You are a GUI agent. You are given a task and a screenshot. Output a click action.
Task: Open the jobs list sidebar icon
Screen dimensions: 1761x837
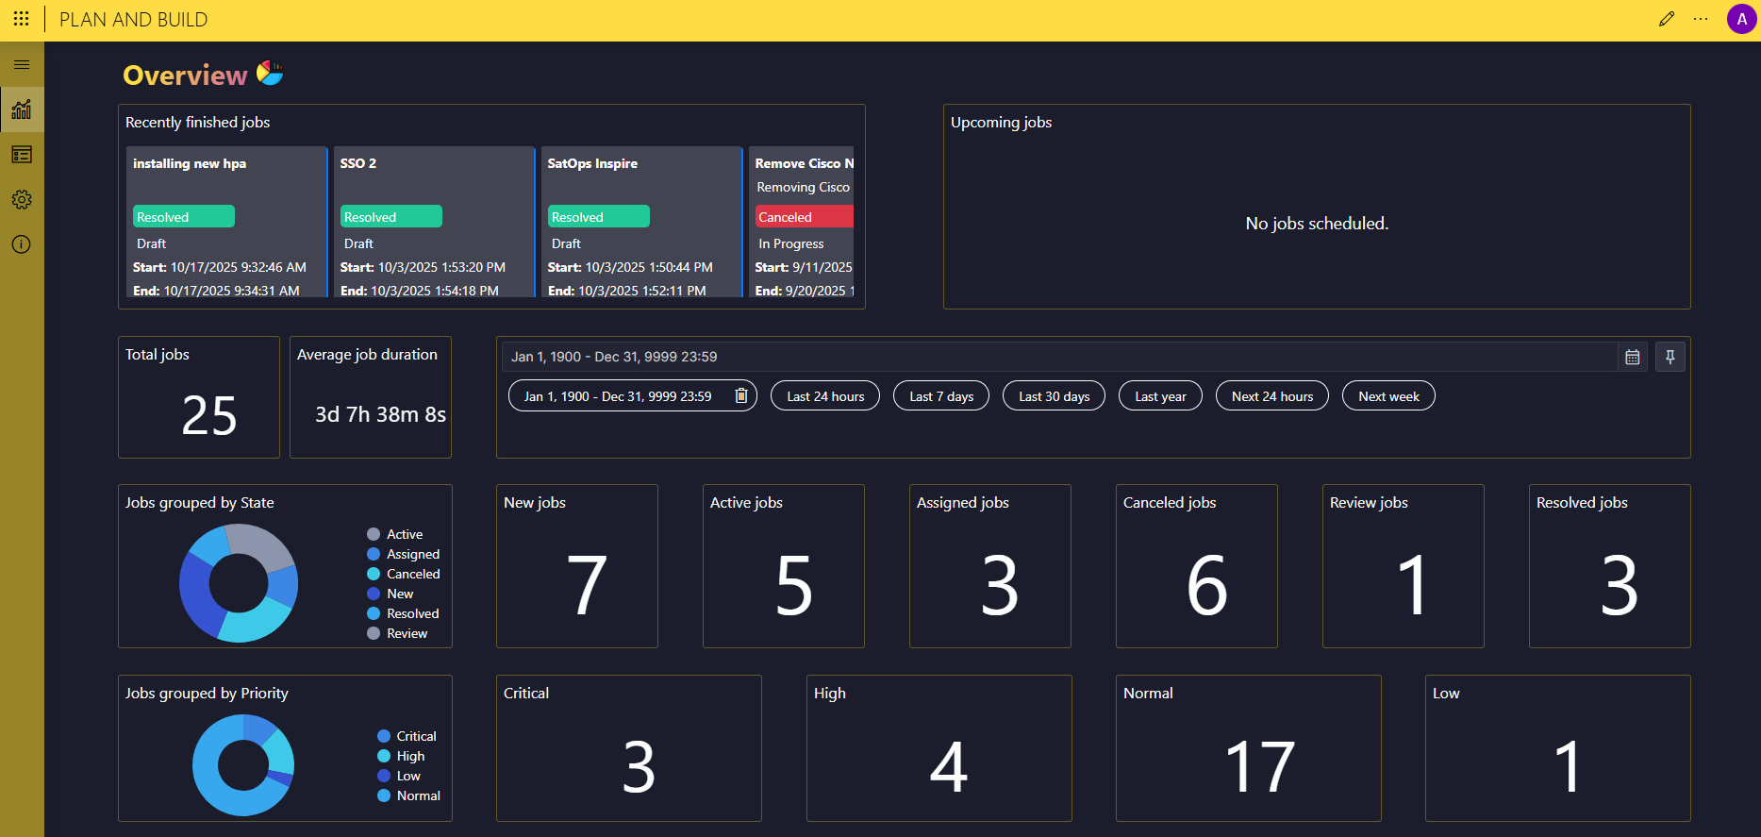pyautogui.click(x=22, y=155)
